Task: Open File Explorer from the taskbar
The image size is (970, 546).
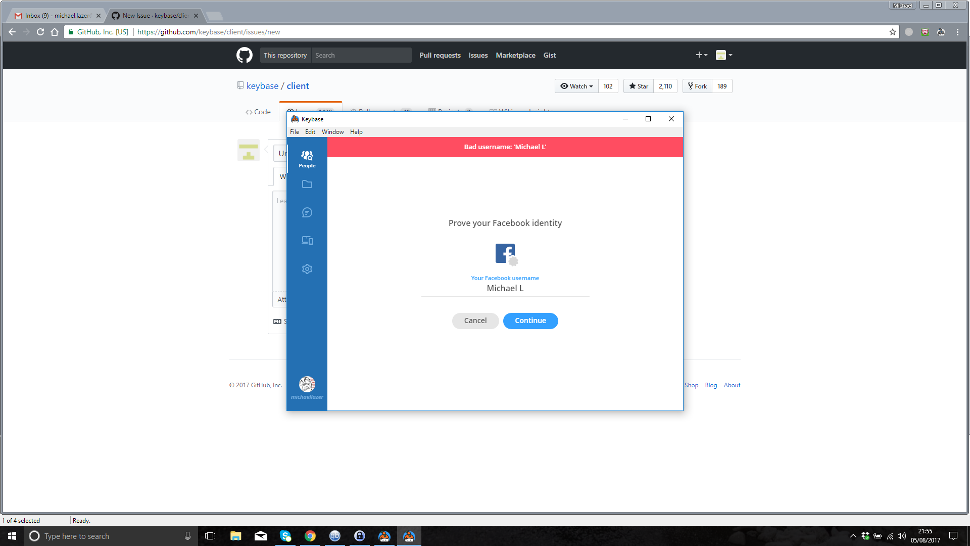Action: click(x=235, y=536)
